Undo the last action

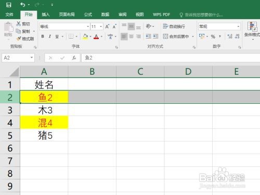(x=23, y=5)
